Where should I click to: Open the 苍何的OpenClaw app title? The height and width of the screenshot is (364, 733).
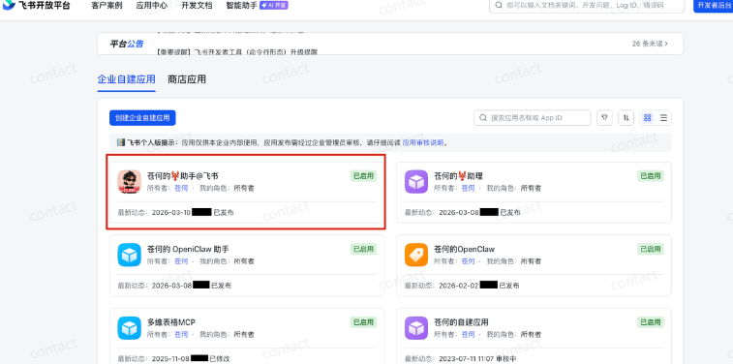pos(464,249)
